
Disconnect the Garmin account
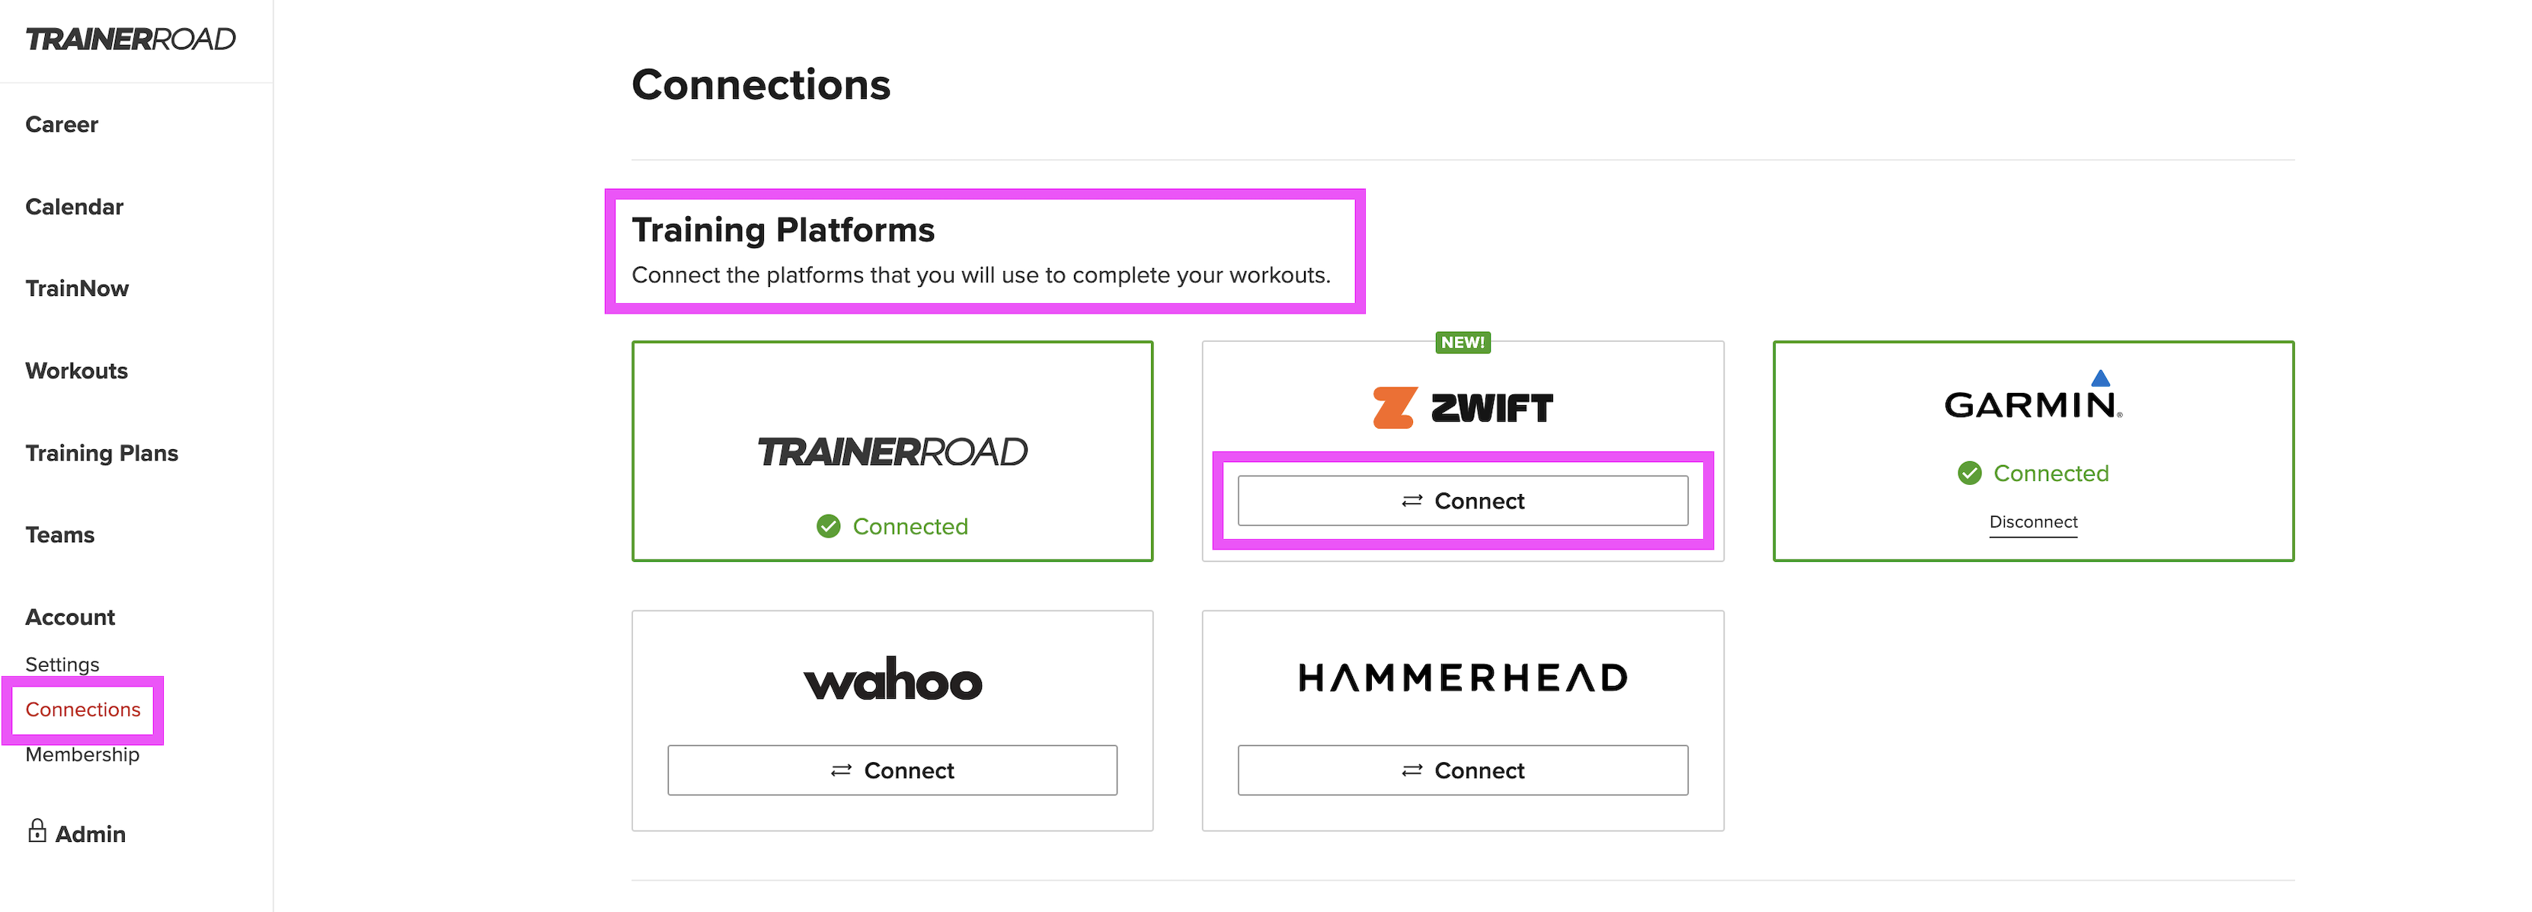tap(2032, 521)
